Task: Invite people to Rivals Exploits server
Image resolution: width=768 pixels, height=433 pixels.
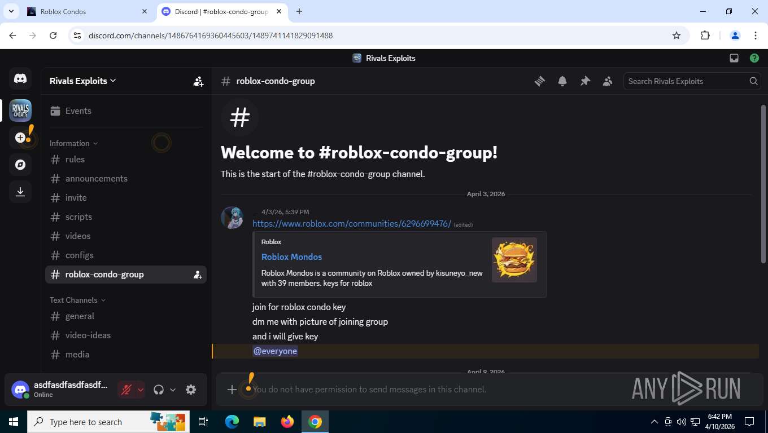Action: point(198,81)
